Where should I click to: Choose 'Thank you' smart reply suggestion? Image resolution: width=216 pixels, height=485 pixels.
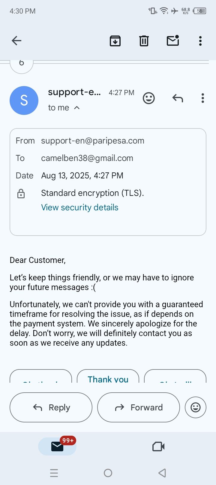point(108,378)
